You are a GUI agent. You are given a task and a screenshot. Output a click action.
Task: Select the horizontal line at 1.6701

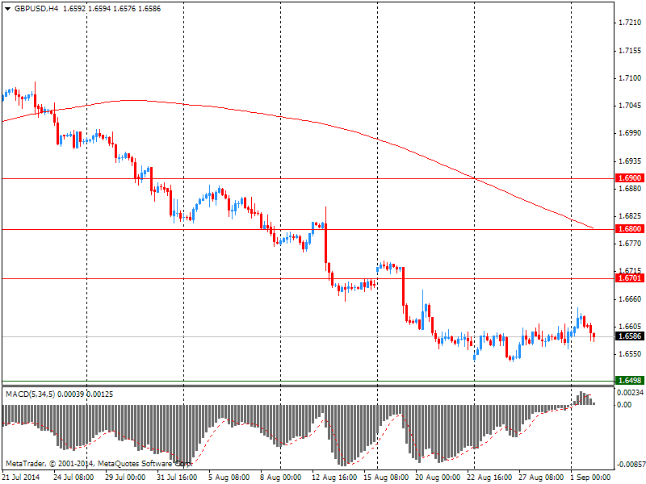click(x=308, y=278)
